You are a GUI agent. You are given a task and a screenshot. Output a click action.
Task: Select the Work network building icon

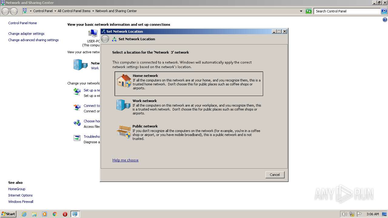coord(123,105)
